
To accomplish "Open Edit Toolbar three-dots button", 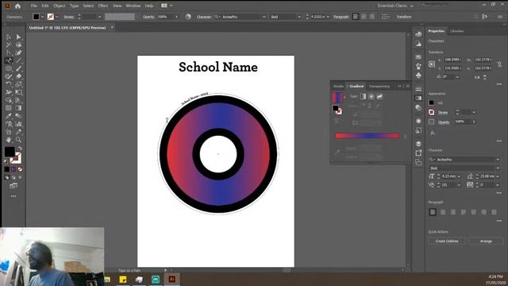I will click(13, 196).
